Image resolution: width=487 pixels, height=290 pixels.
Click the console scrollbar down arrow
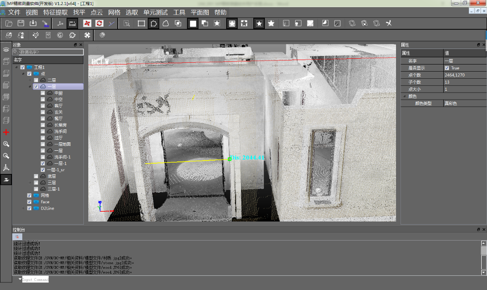483,272
